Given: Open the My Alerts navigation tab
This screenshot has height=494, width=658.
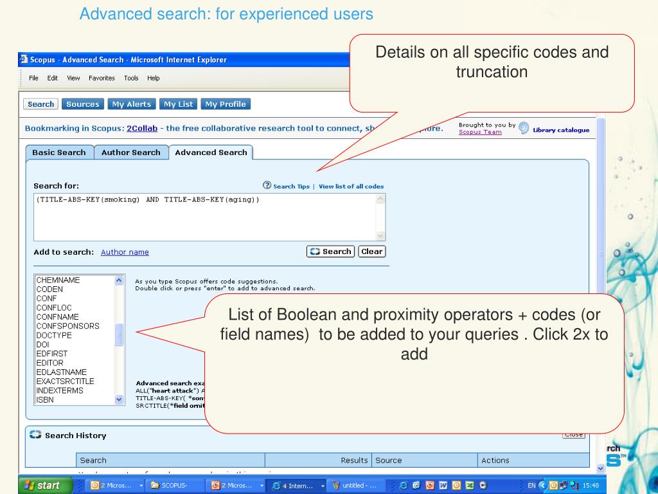Looking at the screenshot, I should (131, 104).
